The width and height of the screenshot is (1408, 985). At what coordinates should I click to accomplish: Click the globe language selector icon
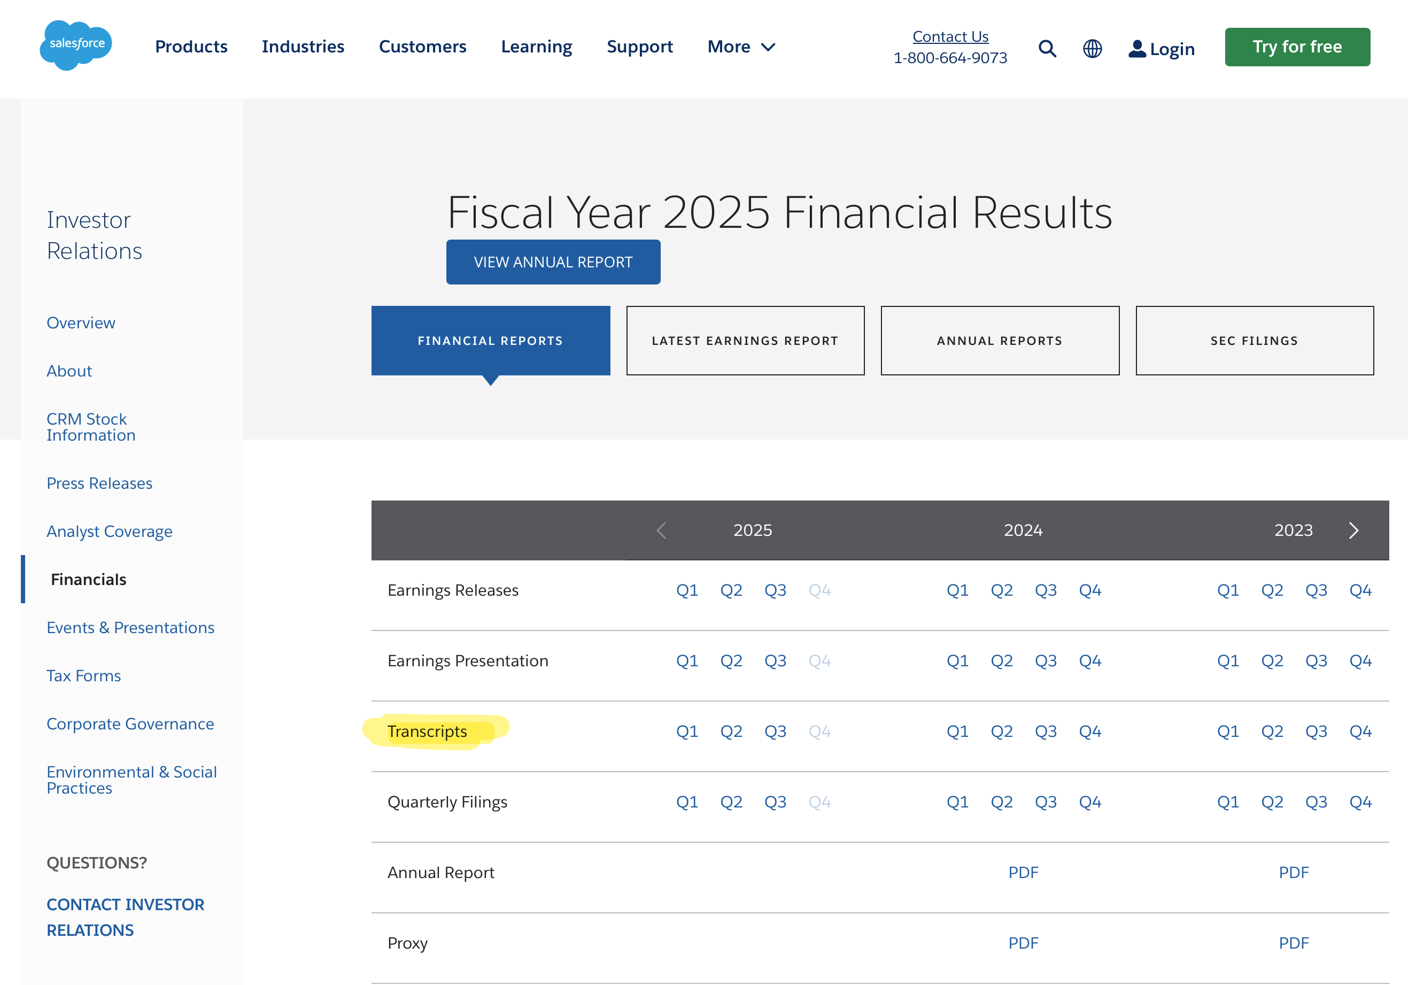1092,49
